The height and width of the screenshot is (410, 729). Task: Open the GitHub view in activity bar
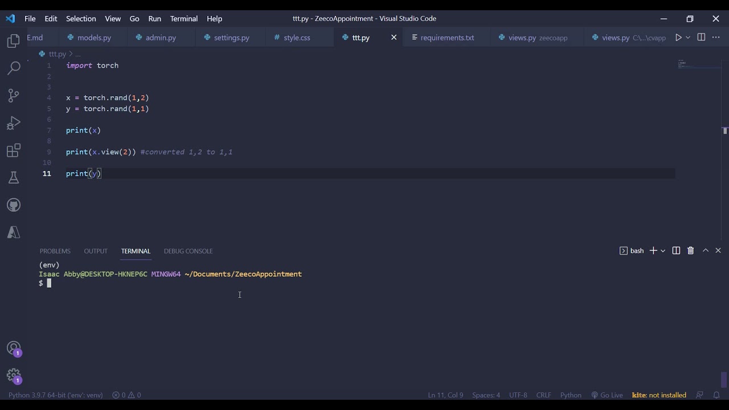(14, 205)
